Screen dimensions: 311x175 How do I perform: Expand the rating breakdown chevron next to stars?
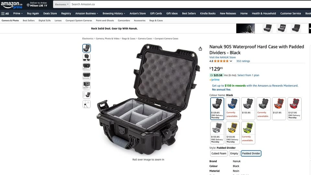(231, 61)
